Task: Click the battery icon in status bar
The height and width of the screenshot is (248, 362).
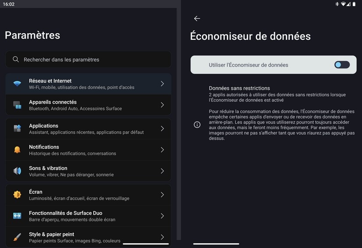Action: tap(354, 4)
